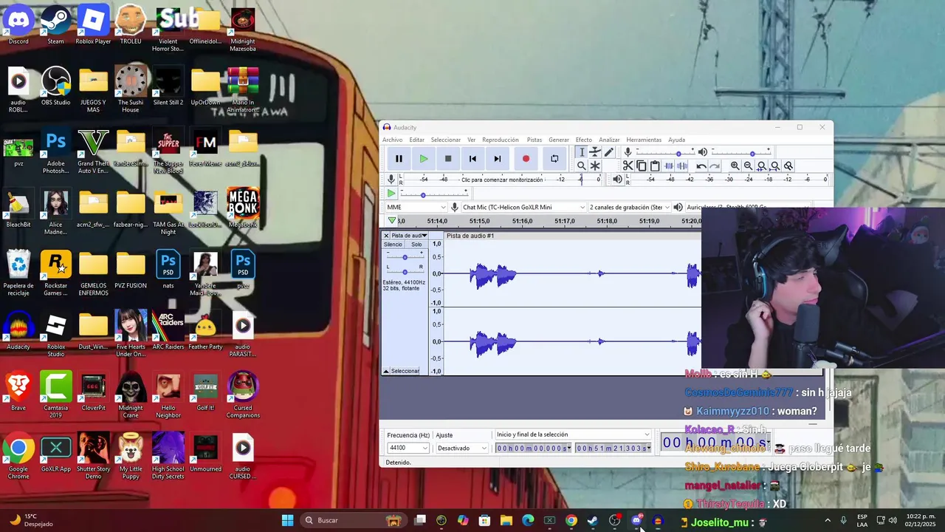Image resolution: width=945 pixels, height=532 pixels.
Task: Select the Envelope tool
Action: (595, 152)
